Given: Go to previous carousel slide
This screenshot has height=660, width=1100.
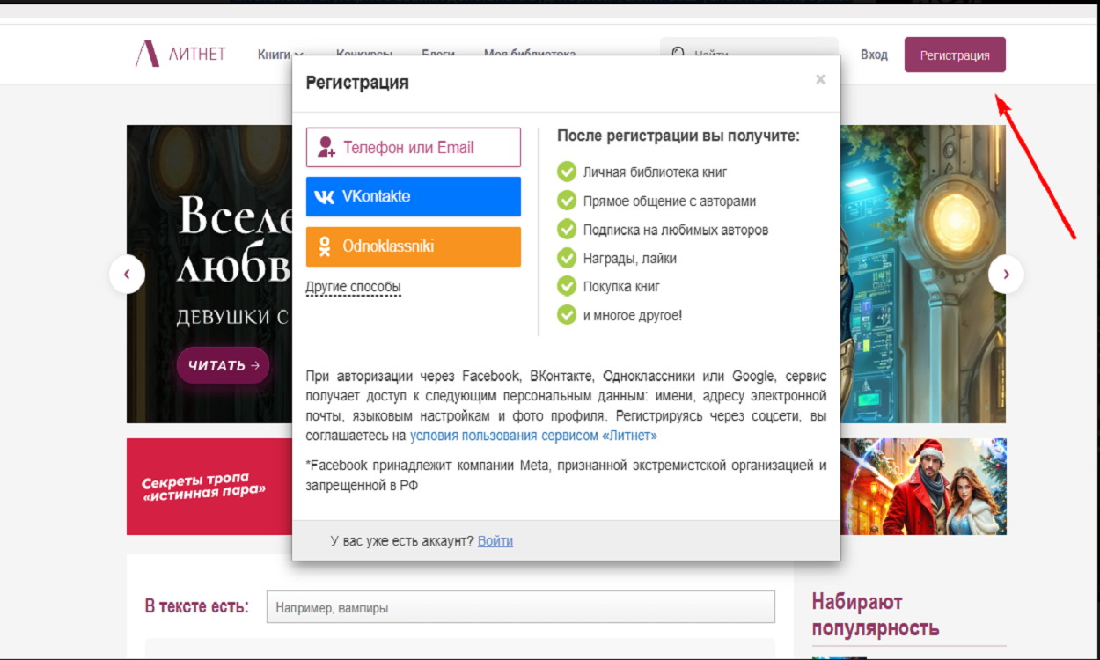Looking at the screenshot, I should [127, 275].
